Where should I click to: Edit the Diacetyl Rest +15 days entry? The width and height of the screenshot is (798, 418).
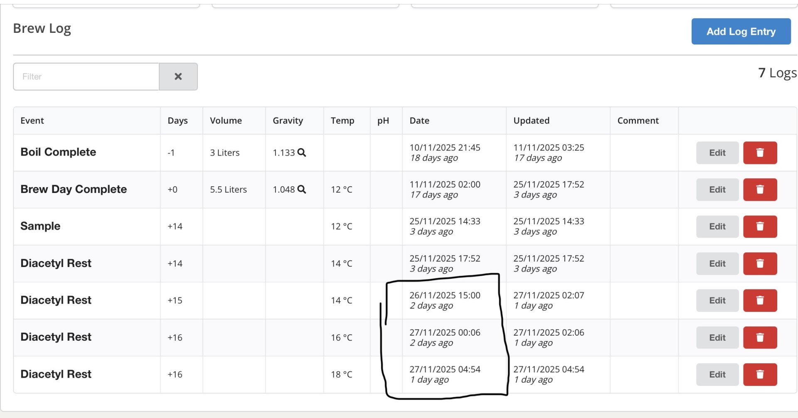tap(717, 301)
